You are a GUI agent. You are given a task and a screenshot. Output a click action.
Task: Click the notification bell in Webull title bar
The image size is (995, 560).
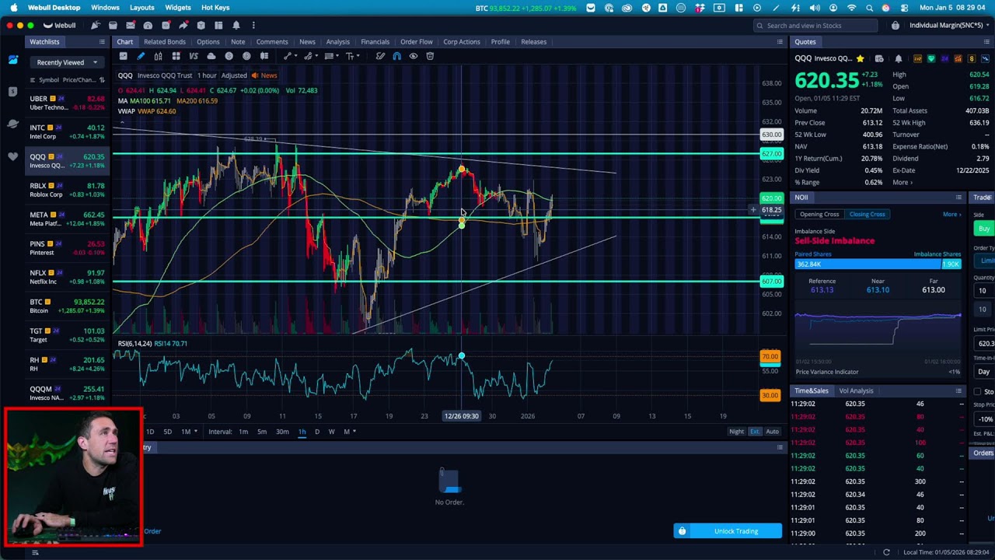(236, 25)
